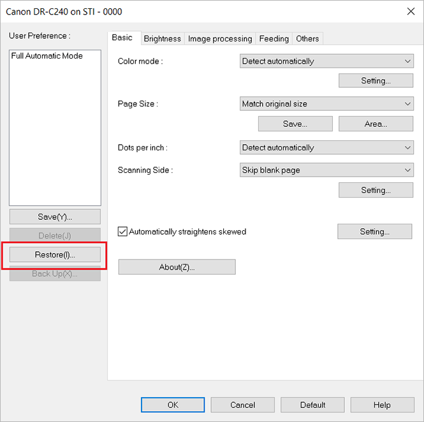The image size is (424, 422).
Task: Close the Canon DR-C240 dialog
Action: click(x=411, y=11)
